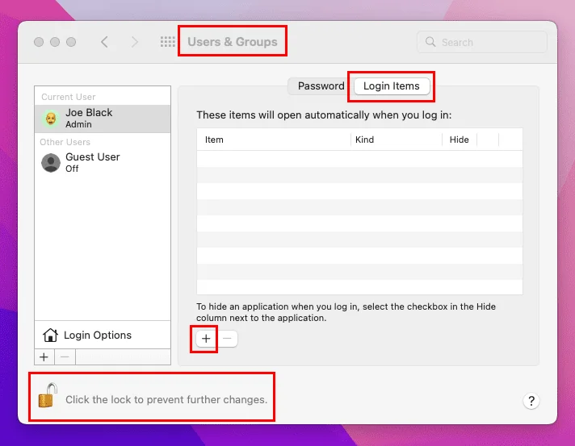Select Guest User in the users list
This screenshot has width=575, height=446.
coord(102,162)
